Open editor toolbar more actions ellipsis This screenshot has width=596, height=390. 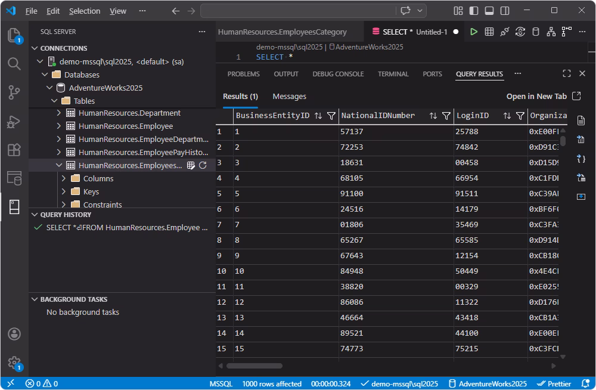(x=582, y=32)
